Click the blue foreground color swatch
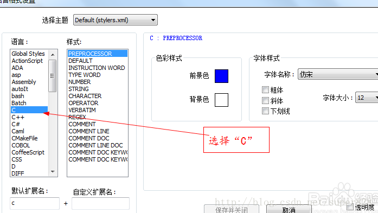Screen dimensions: 378x213 [221, 76]
